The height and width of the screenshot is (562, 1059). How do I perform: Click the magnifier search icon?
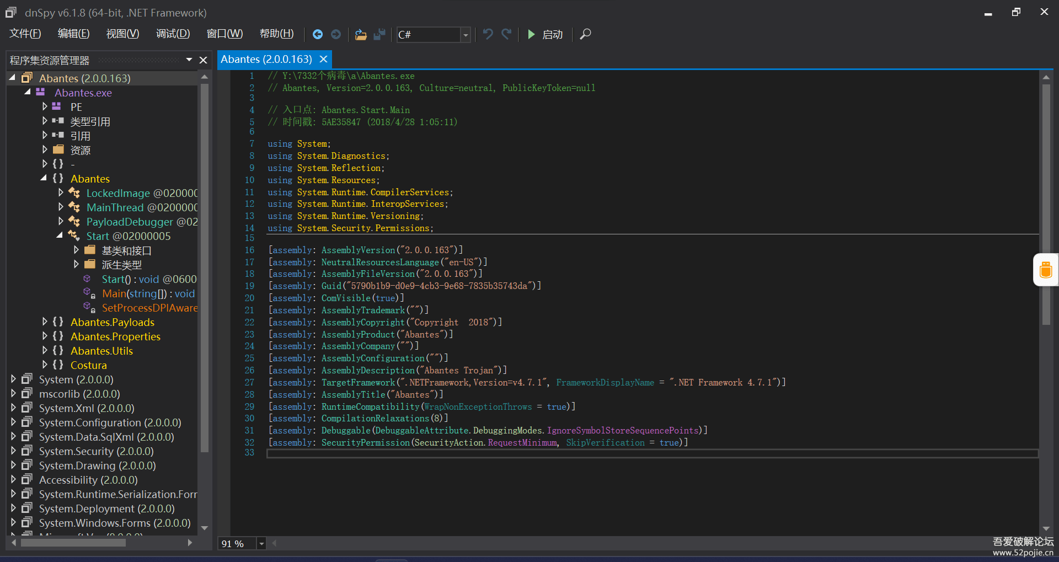pos(586,35)
